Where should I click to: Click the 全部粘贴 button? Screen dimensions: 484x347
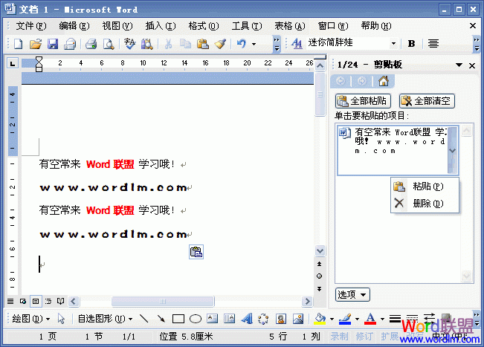(364, 101)
